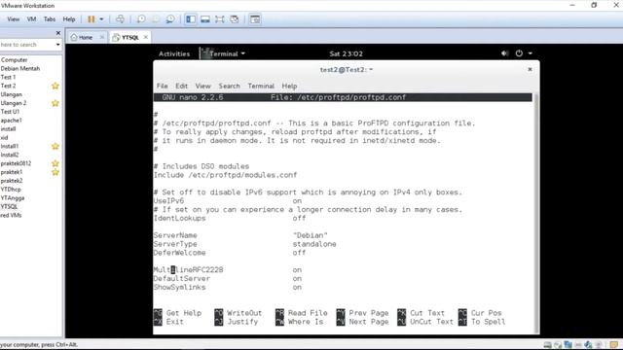This screenshot has height=350, width=623.
Task: Select Ulangan virtual machine
Action: [x=12, y=94]
